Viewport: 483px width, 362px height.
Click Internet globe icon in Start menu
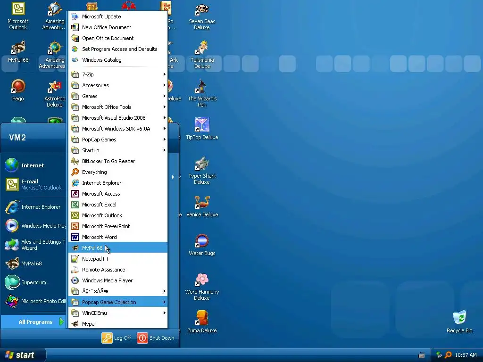tap(12, 165)
